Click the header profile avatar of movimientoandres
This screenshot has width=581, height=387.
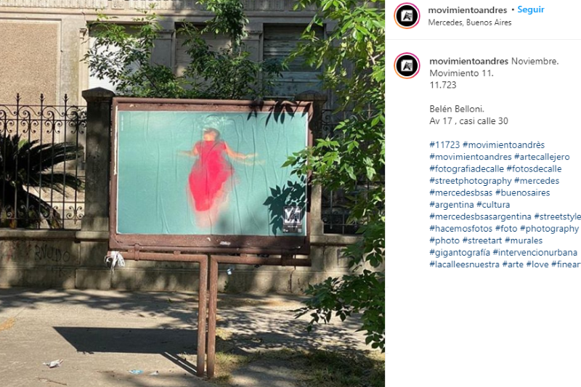pos(407,15)
